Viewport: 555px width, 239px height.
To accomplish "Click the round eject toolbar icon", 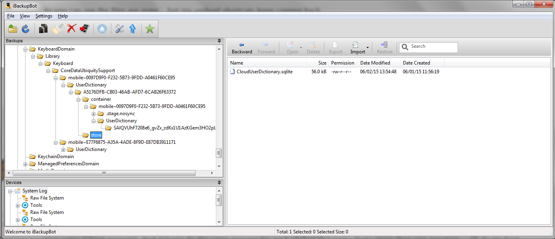I will coord(102,29).
